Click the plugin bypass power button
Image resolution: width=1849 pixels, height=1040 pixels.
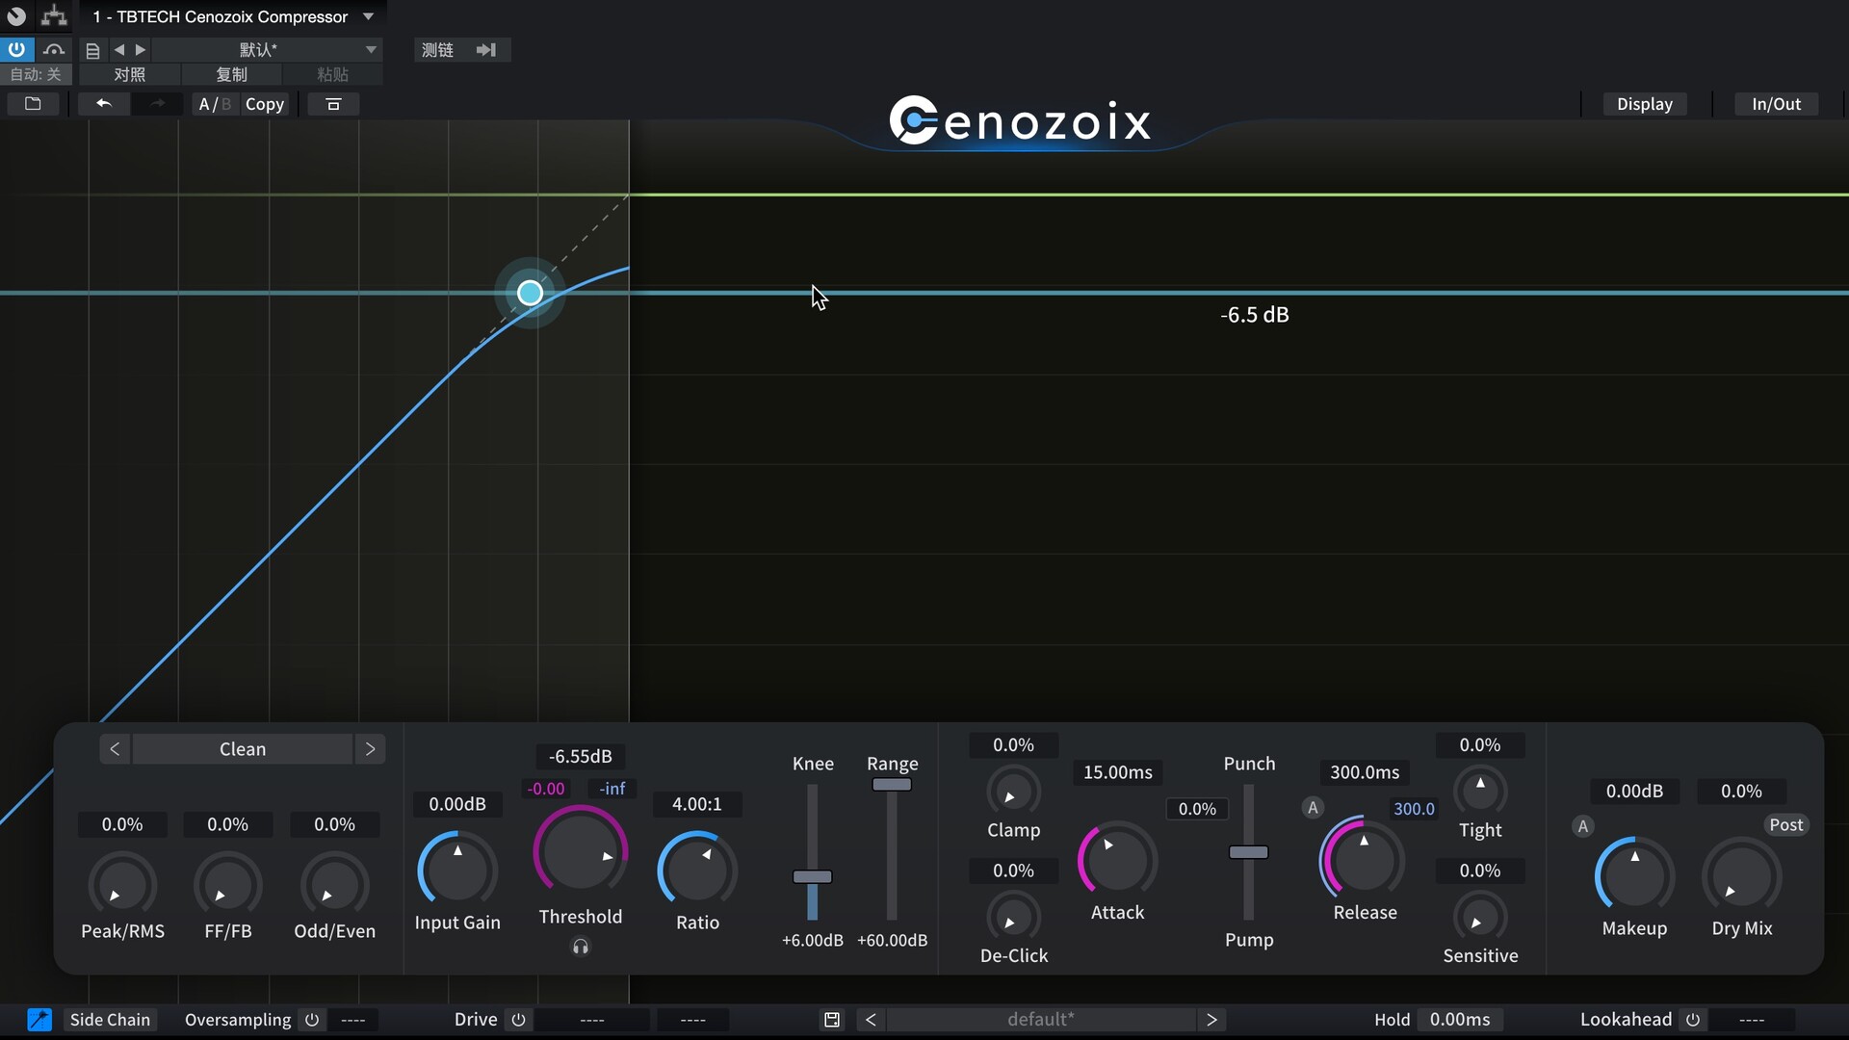(16, 49)
